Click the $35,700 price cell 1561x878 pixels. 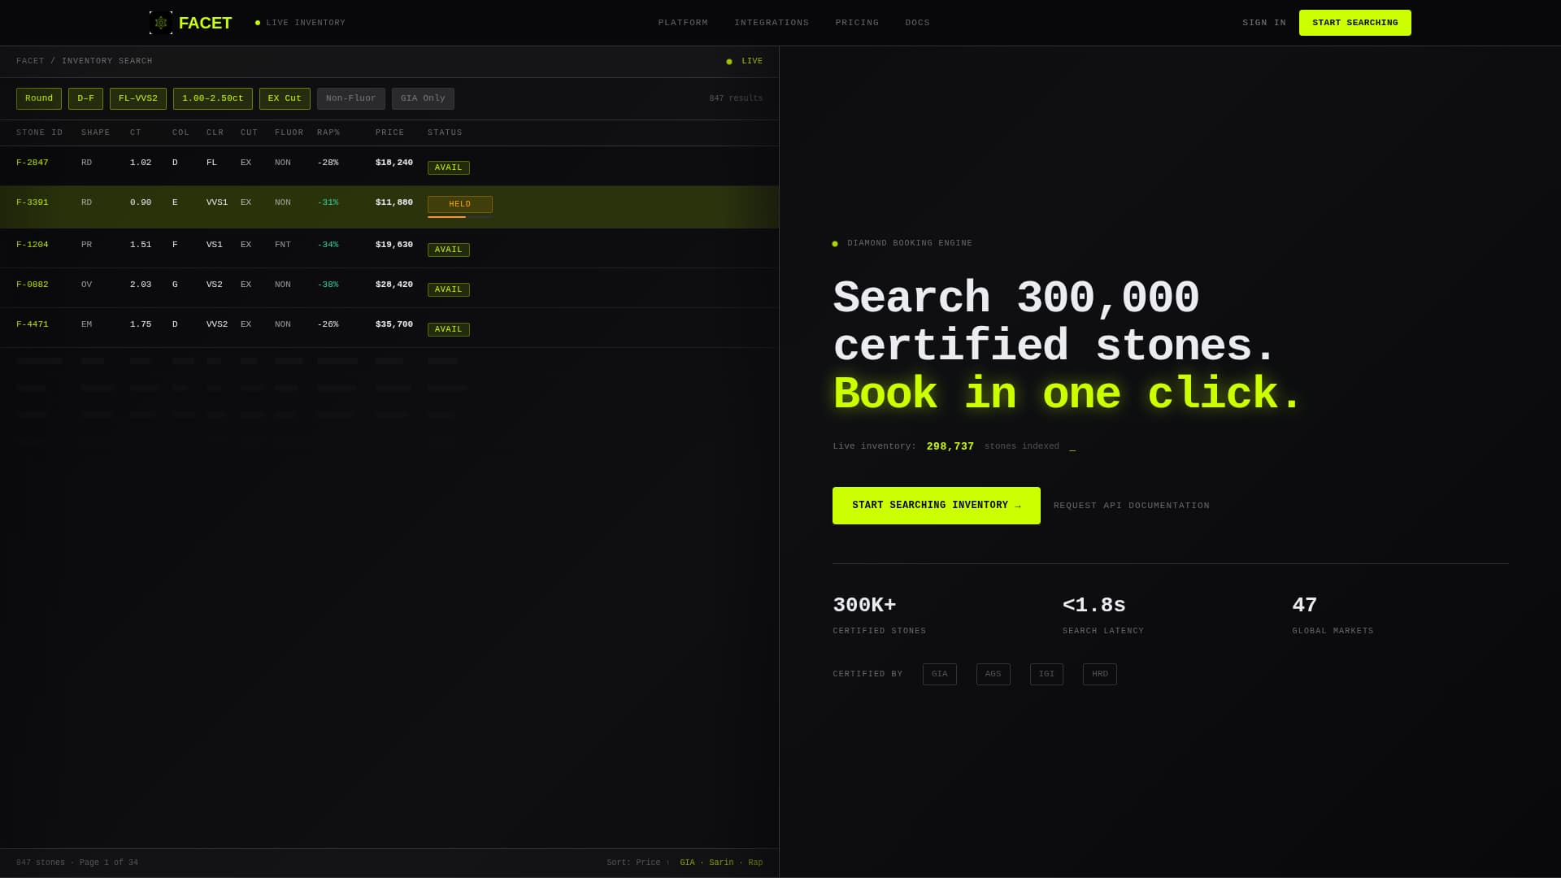(394, 324)
